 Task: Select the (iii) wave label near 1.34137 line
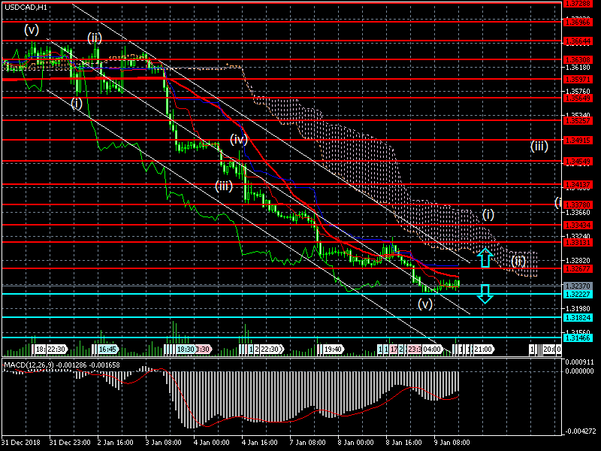tap(224, 186)
